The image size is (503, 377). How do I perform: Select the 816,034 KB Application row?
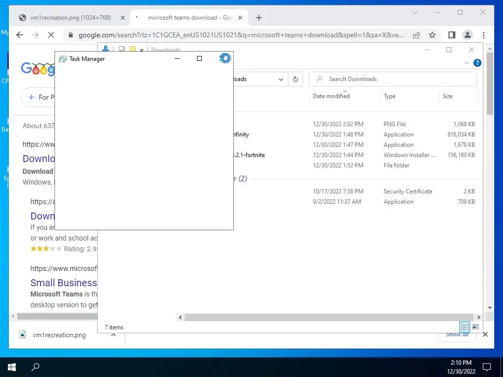(x=356, y=135)
